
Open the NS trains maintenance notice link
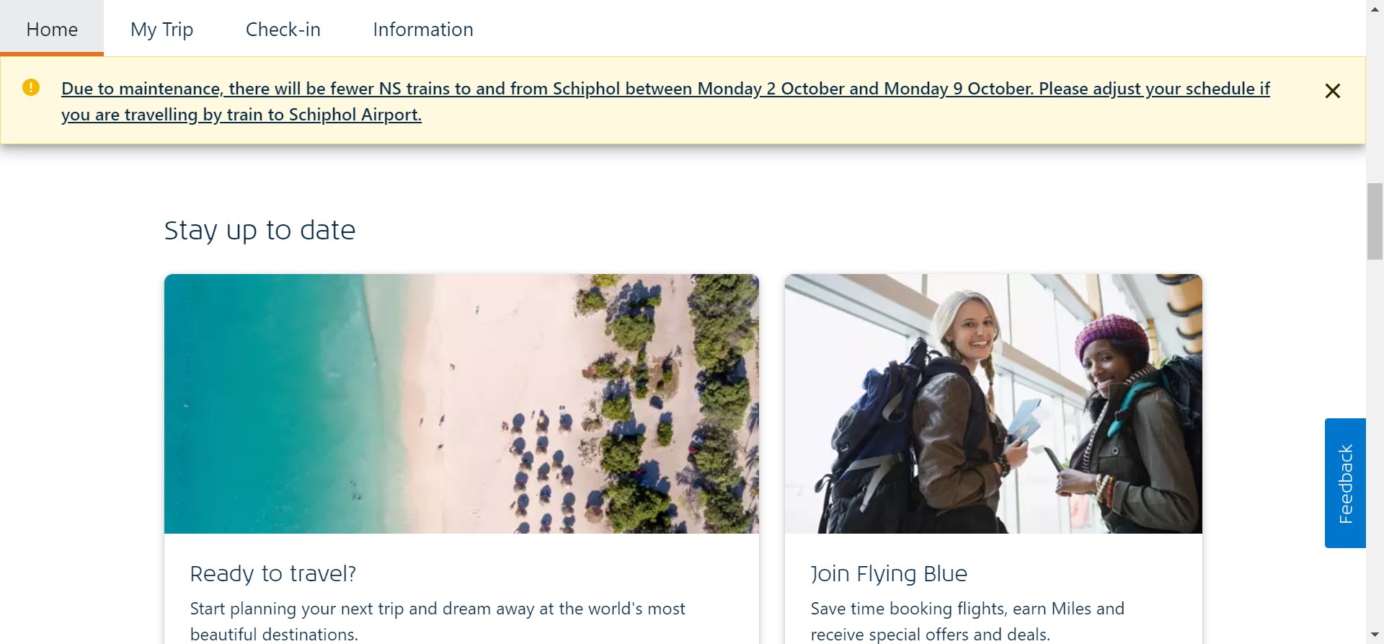point(665,101)
